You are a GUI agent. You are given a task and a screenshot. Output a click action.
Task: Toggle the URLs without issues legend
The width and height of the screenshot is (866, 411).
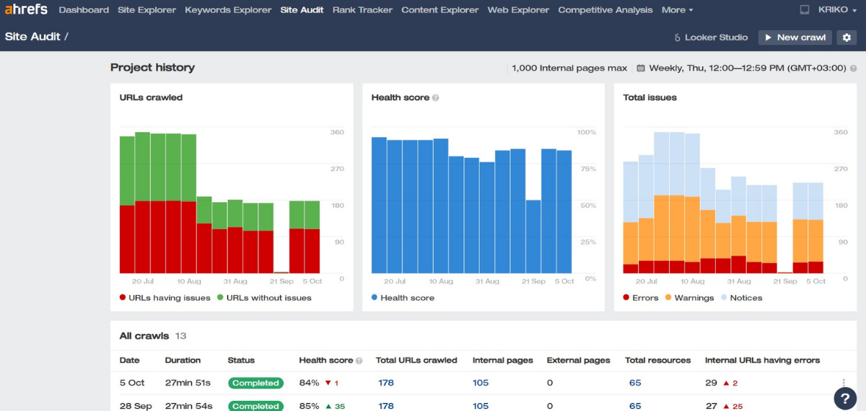click(264, 298)
